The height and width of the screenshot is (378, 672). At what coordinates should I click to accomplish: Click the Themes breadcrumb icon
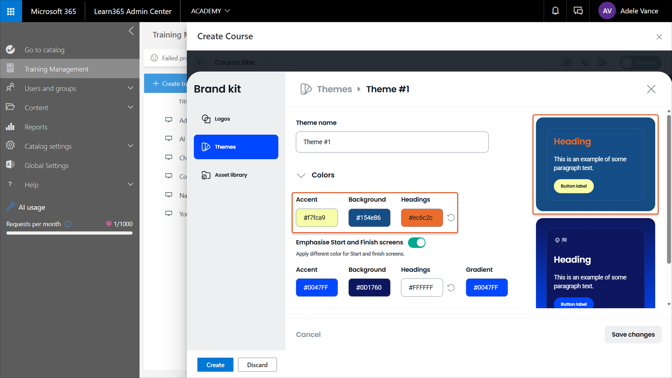point(306,89)
